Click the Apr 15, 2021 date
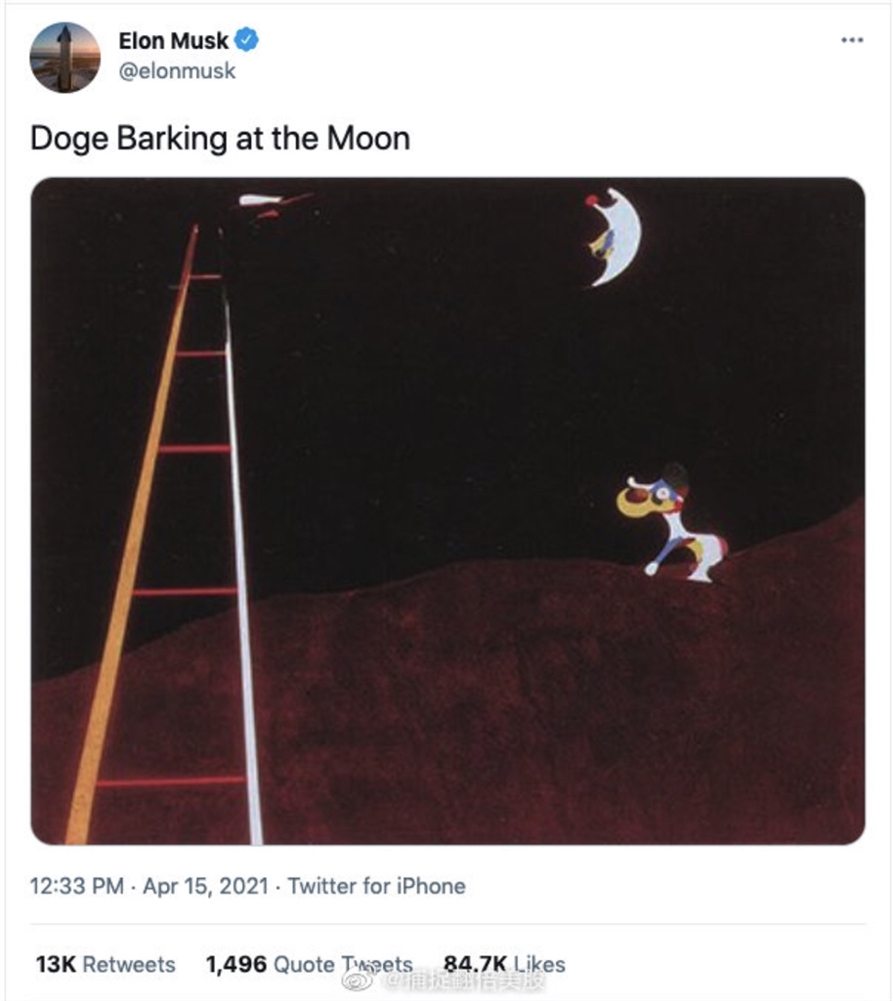This screenshot has width=893, height=1001. tap(205, 886)
